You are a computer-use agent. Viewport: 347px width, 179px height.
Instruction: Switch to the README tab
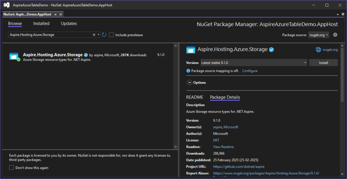[195, 97]
